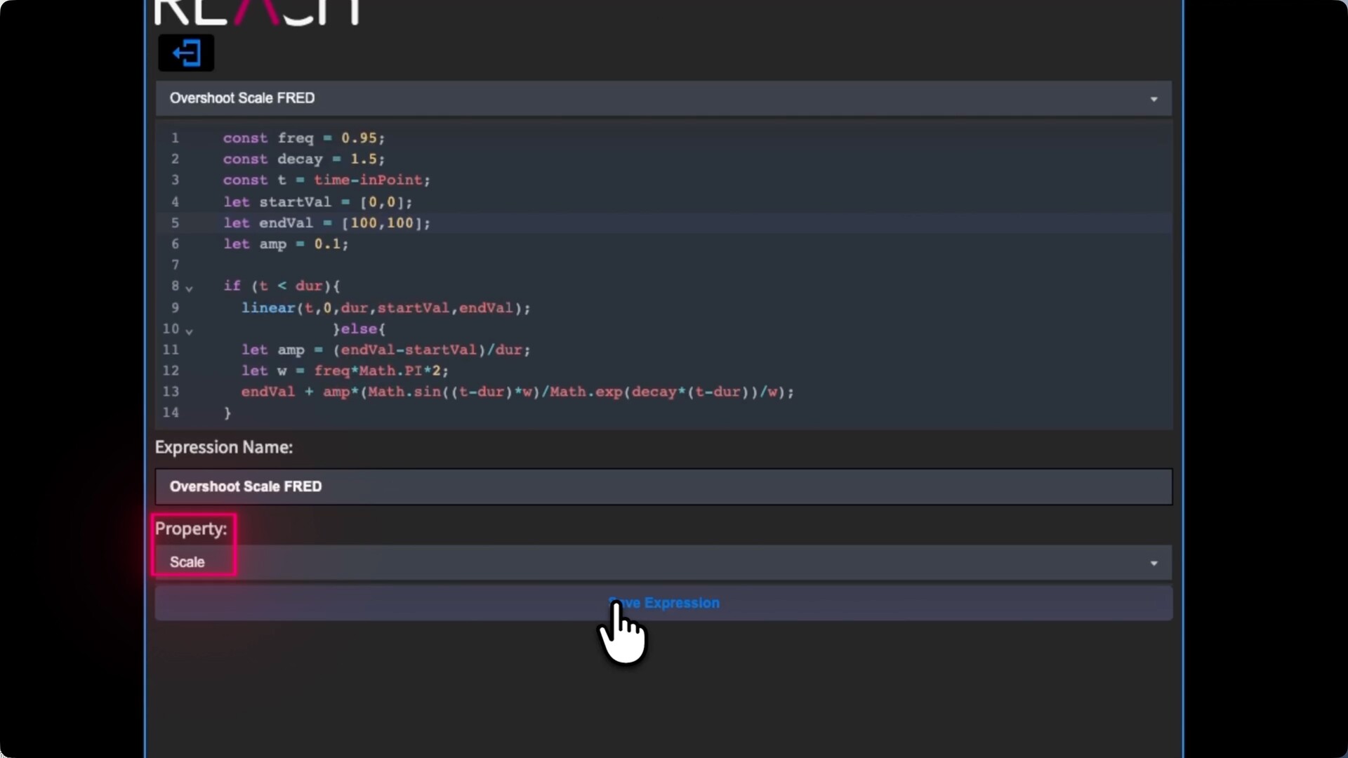Viewport: 1348px width, 758px height.
Task: Click the Math.sin overshoot formula line
Action: [x=517, y=392]
